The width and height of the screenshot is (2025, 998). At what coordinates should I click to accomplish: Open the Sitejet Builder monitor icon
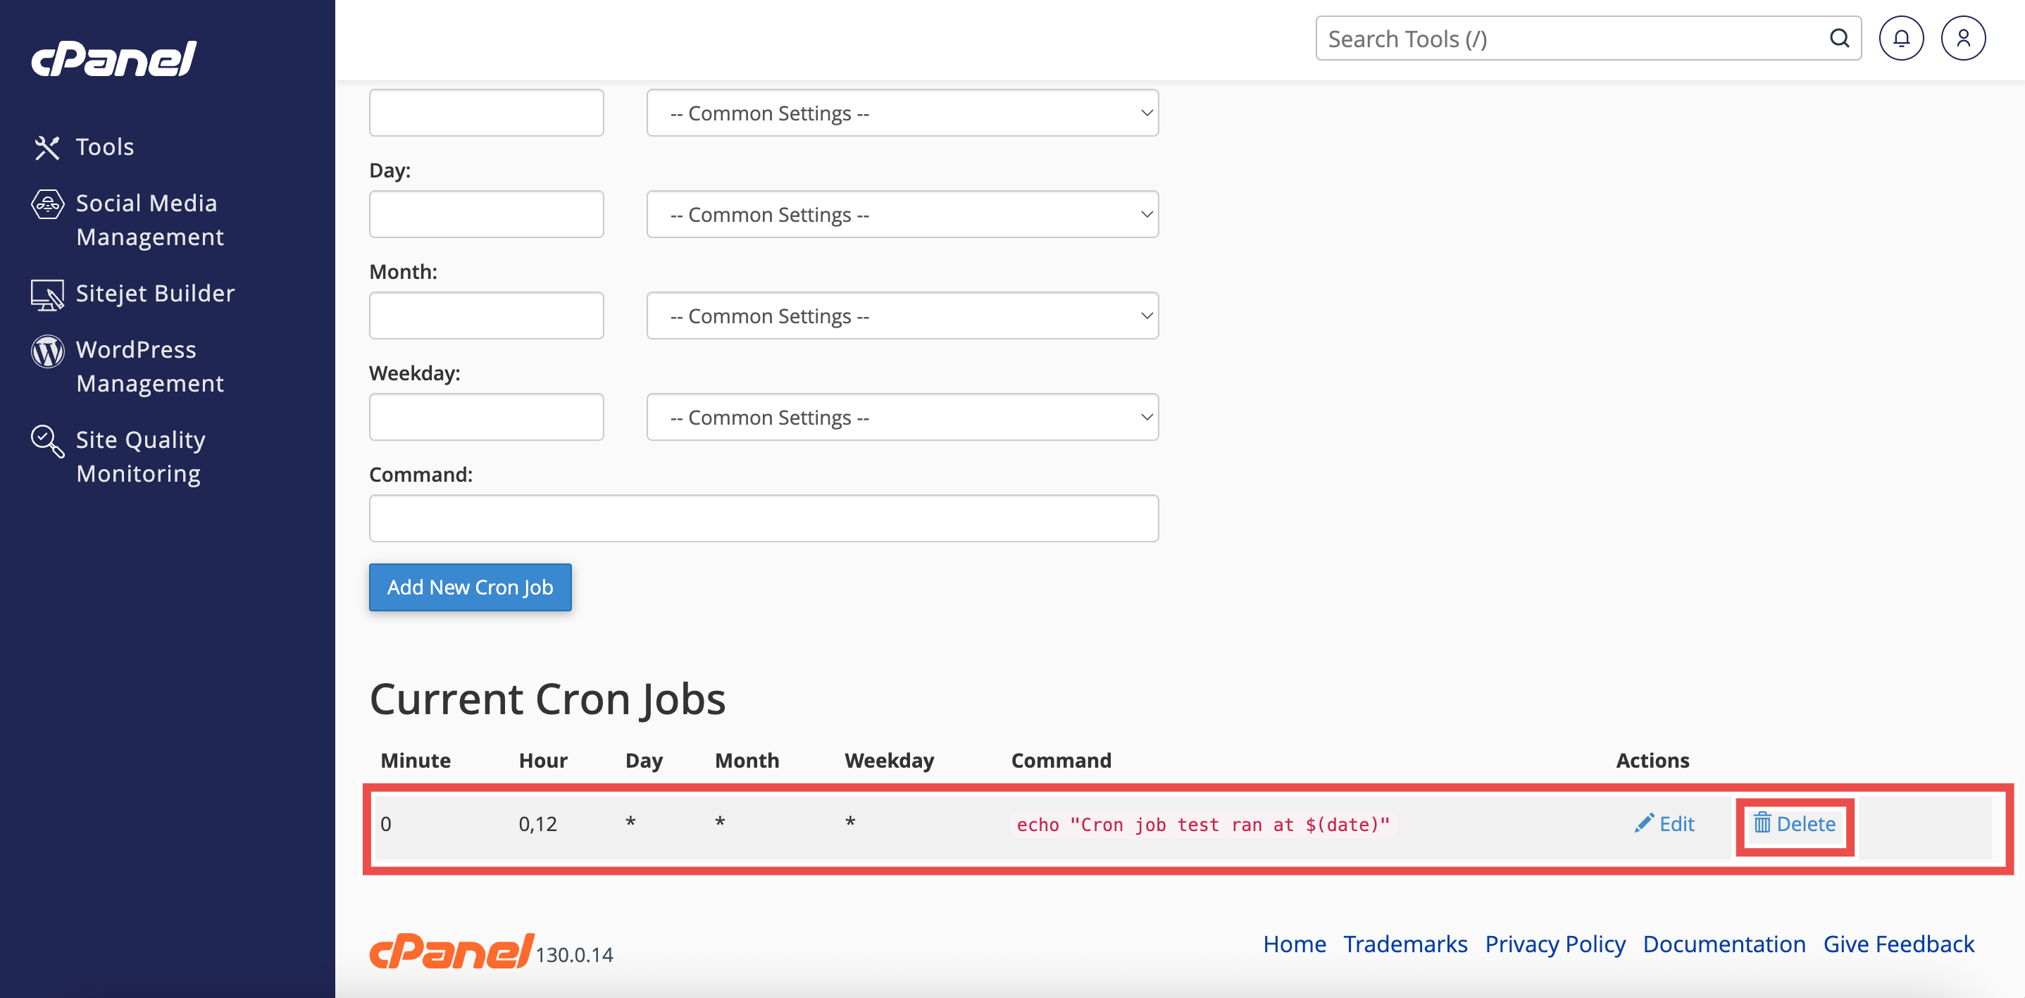[47, 294]
